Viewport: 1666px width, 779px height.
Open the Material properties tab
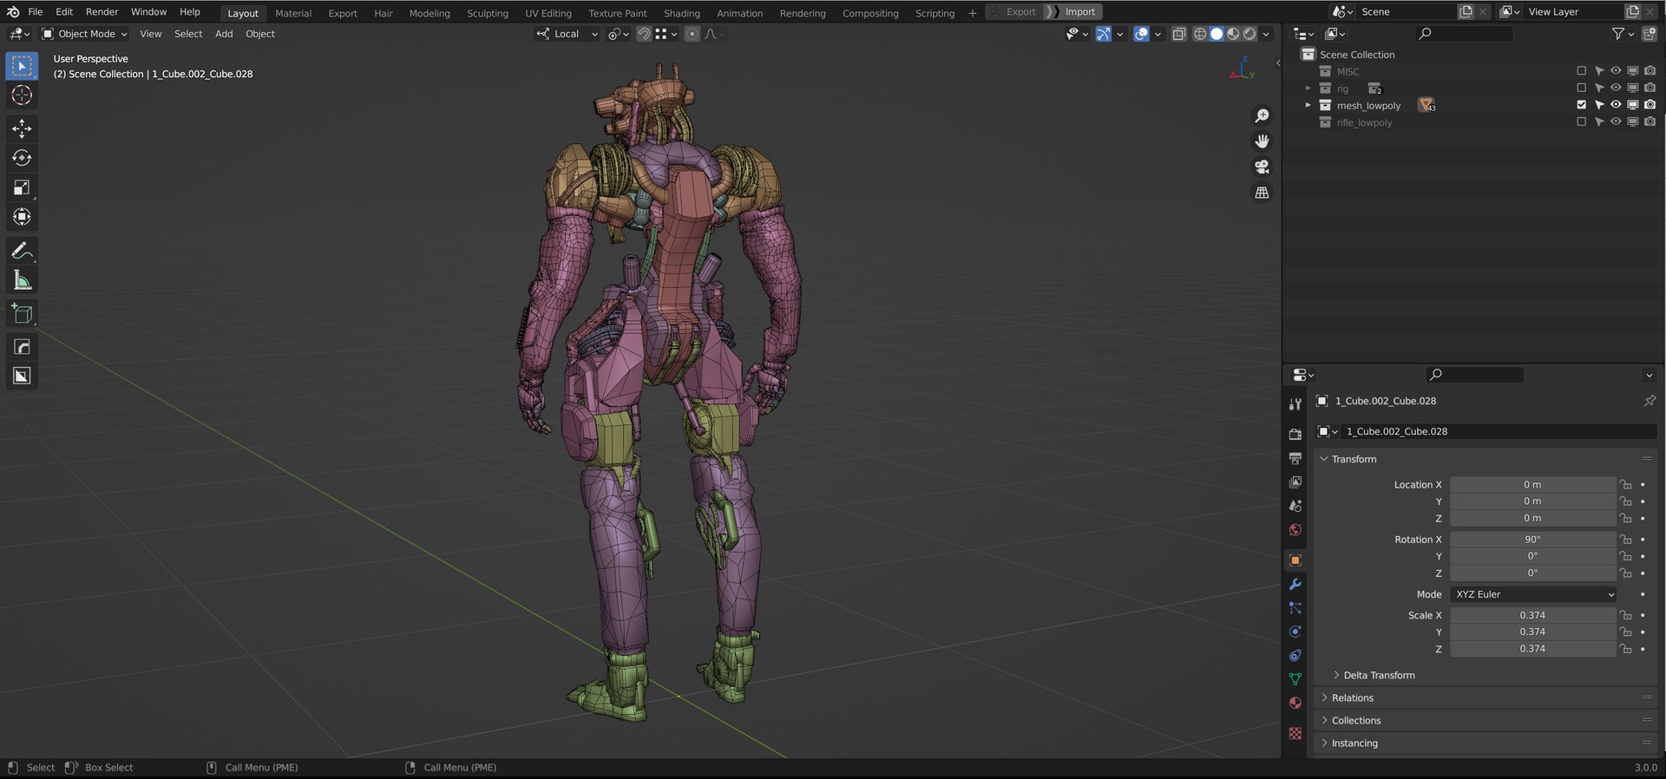(x=1295, y=703)
